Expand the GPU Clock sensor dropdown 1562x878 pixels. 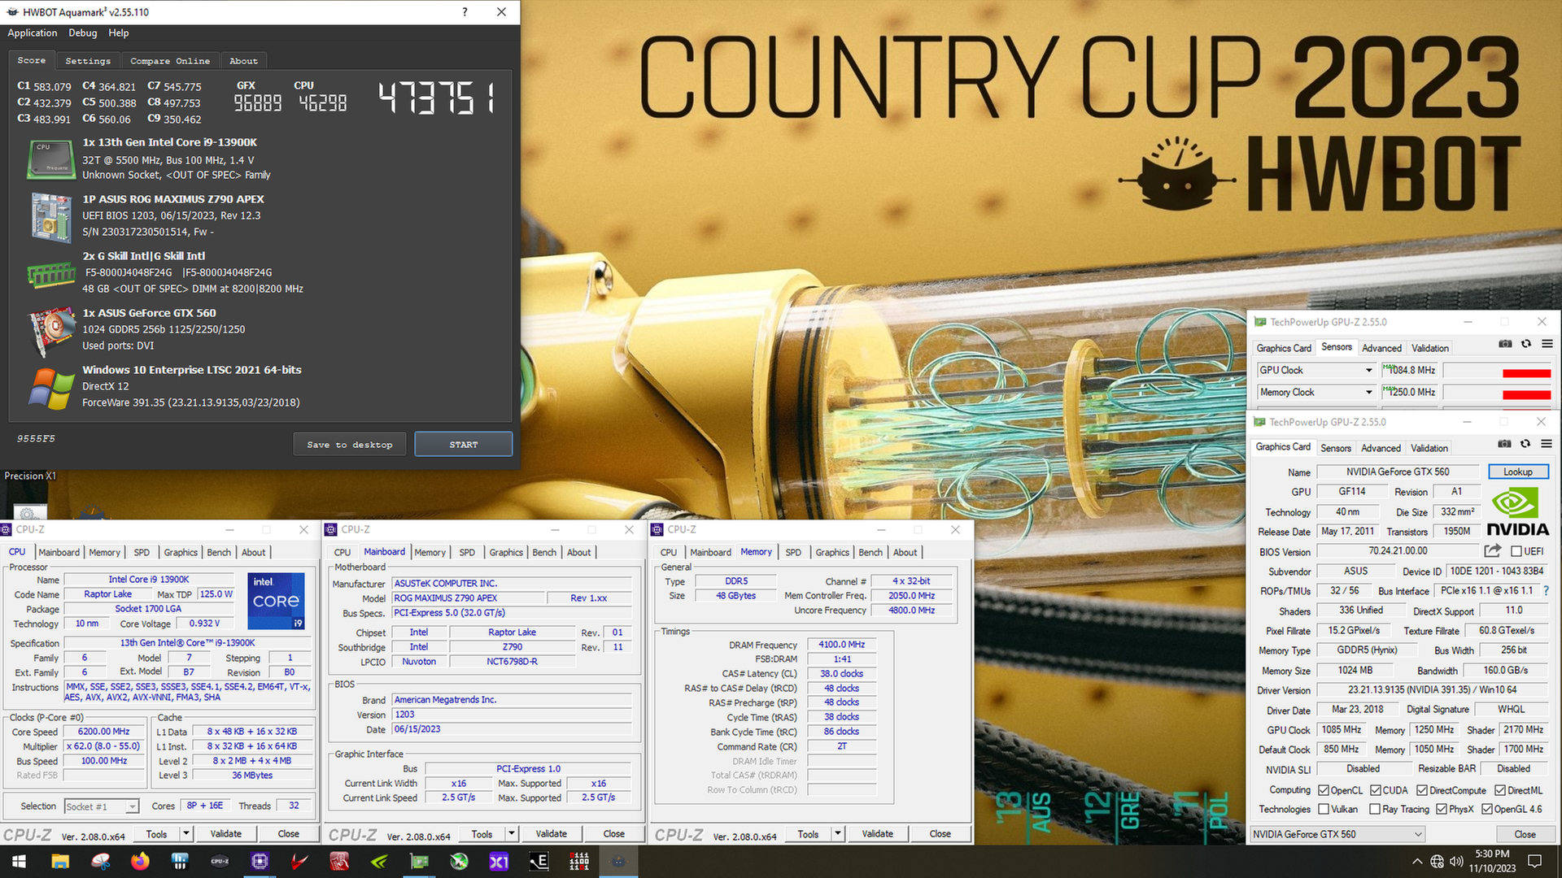tap(1369, 371)
